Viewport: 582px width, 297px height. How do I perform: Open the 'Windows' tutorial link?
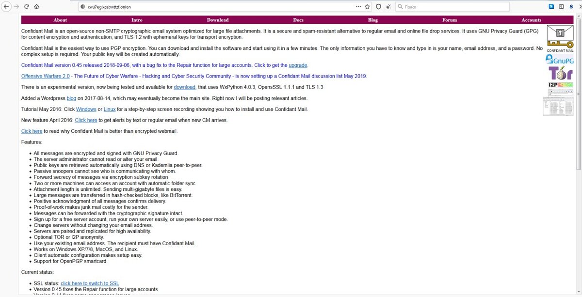[x=86, y=109]
